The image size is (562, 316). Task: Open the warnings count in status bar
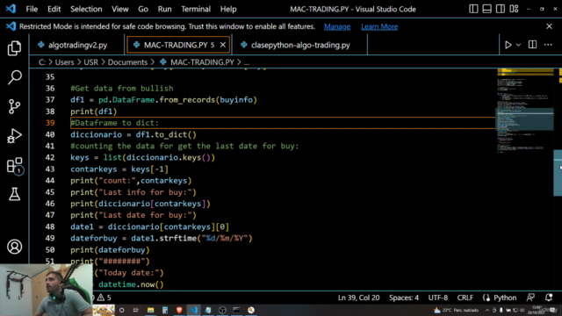click(x=104, y=298)
